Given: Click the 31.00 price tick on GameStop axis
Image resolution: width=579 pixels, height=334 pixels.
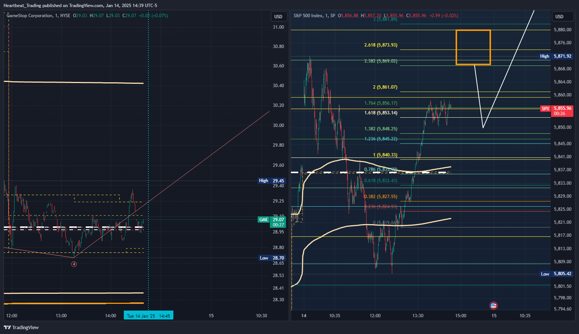Looking at the screenshot, I should [x=279, y=27].
